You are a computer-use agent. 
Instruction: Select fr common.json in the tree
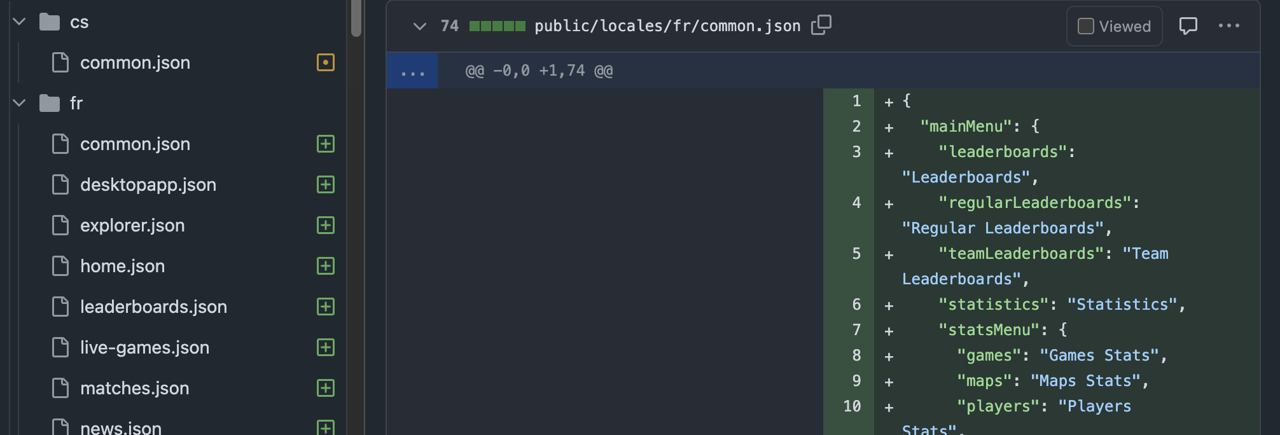coord(135,144)
